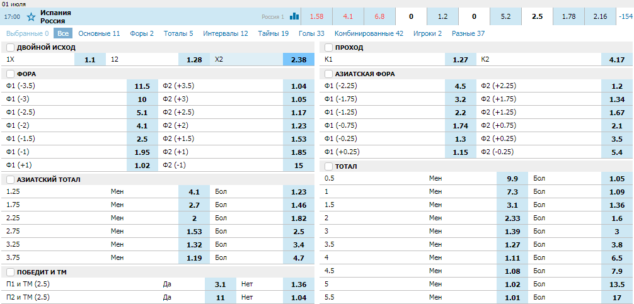Select header handicap odds 5.2

click(506, 16)
